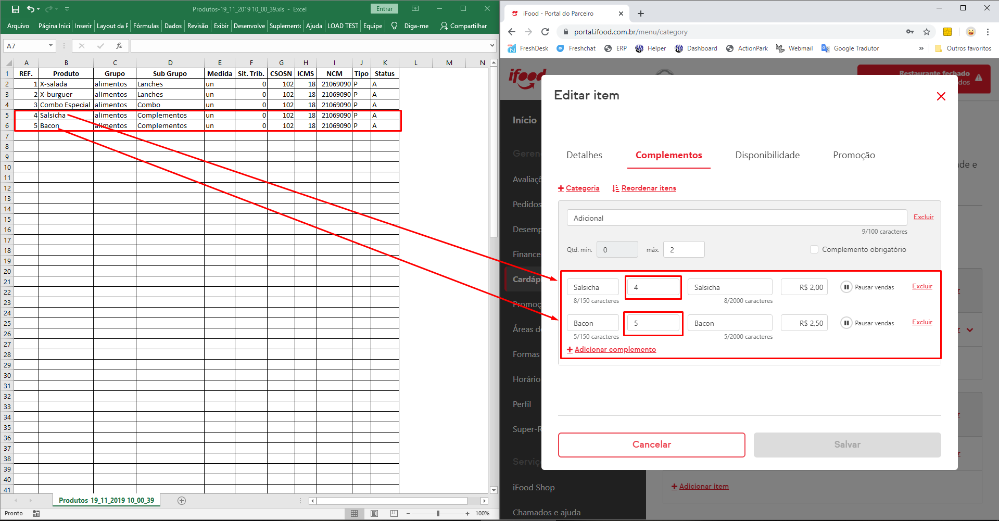
Task: Add a new Categoria link
Action: (578, 188)
